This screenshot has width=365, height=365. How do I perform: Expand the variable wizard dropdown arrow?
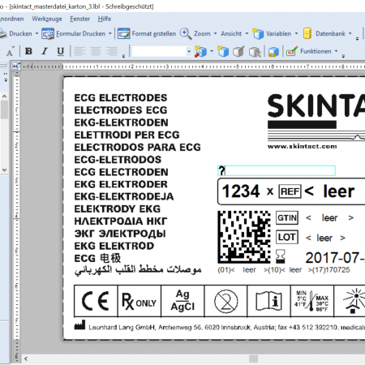[212, 51]
